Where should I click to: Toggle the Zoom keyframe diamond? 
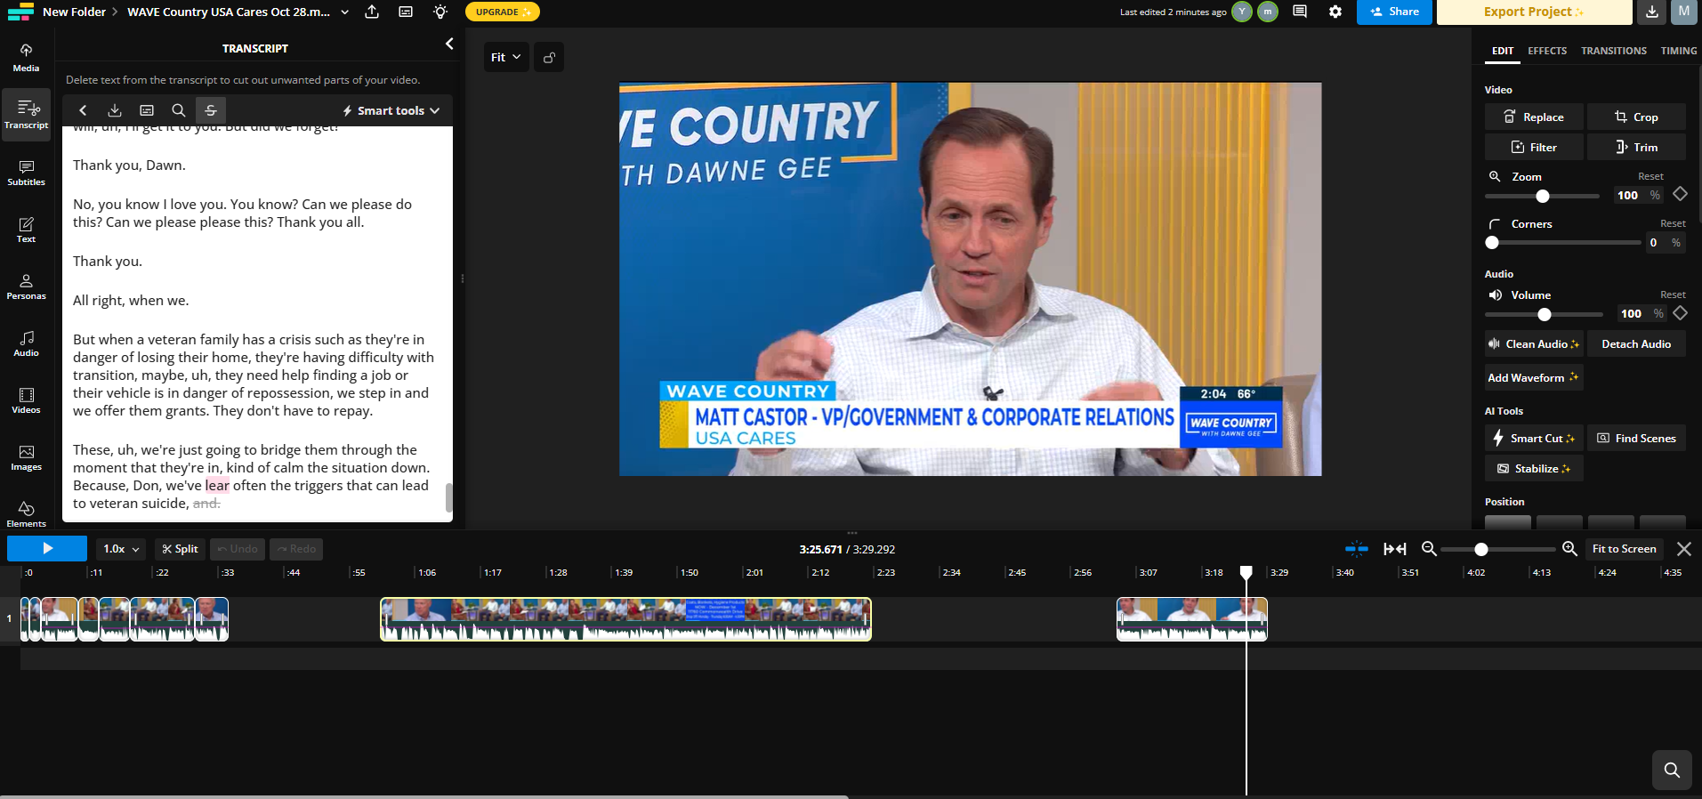coord(1681,194)
